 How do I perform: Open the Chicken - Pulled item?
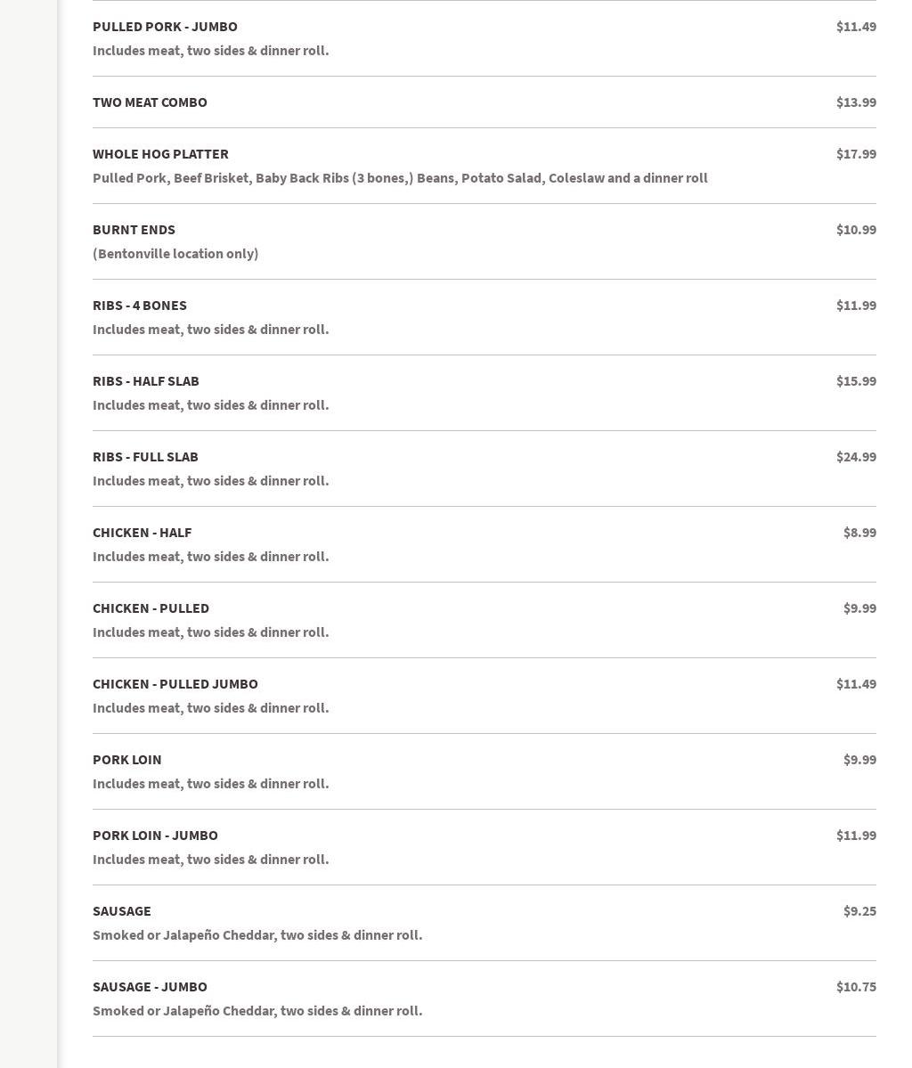(x=151, y=608)
